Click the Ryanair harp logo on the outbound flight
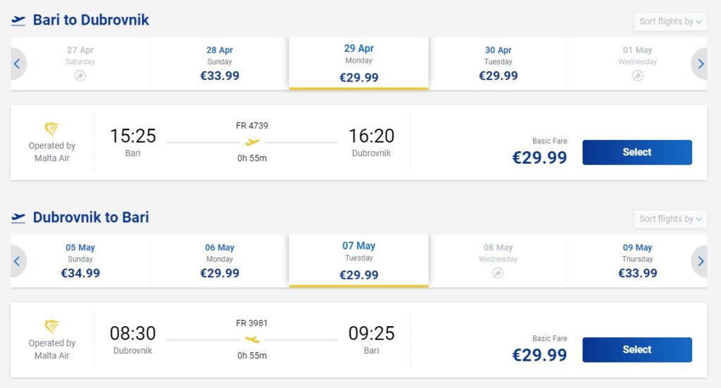Image resolution: width=721 pixels, height=388 pixels. [52, 129]
